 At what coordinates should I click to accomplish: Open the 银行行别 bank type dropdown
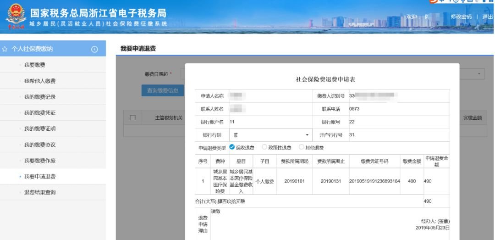(270, 135)
